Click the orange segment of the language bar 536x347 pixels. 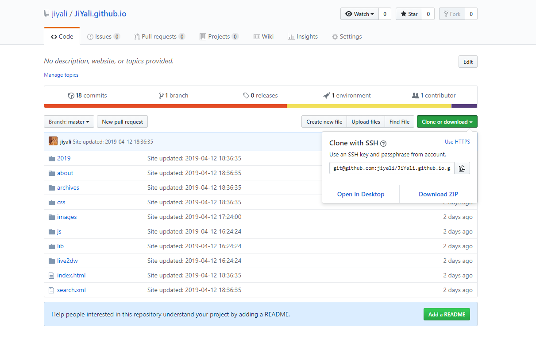tap(166, 106)
